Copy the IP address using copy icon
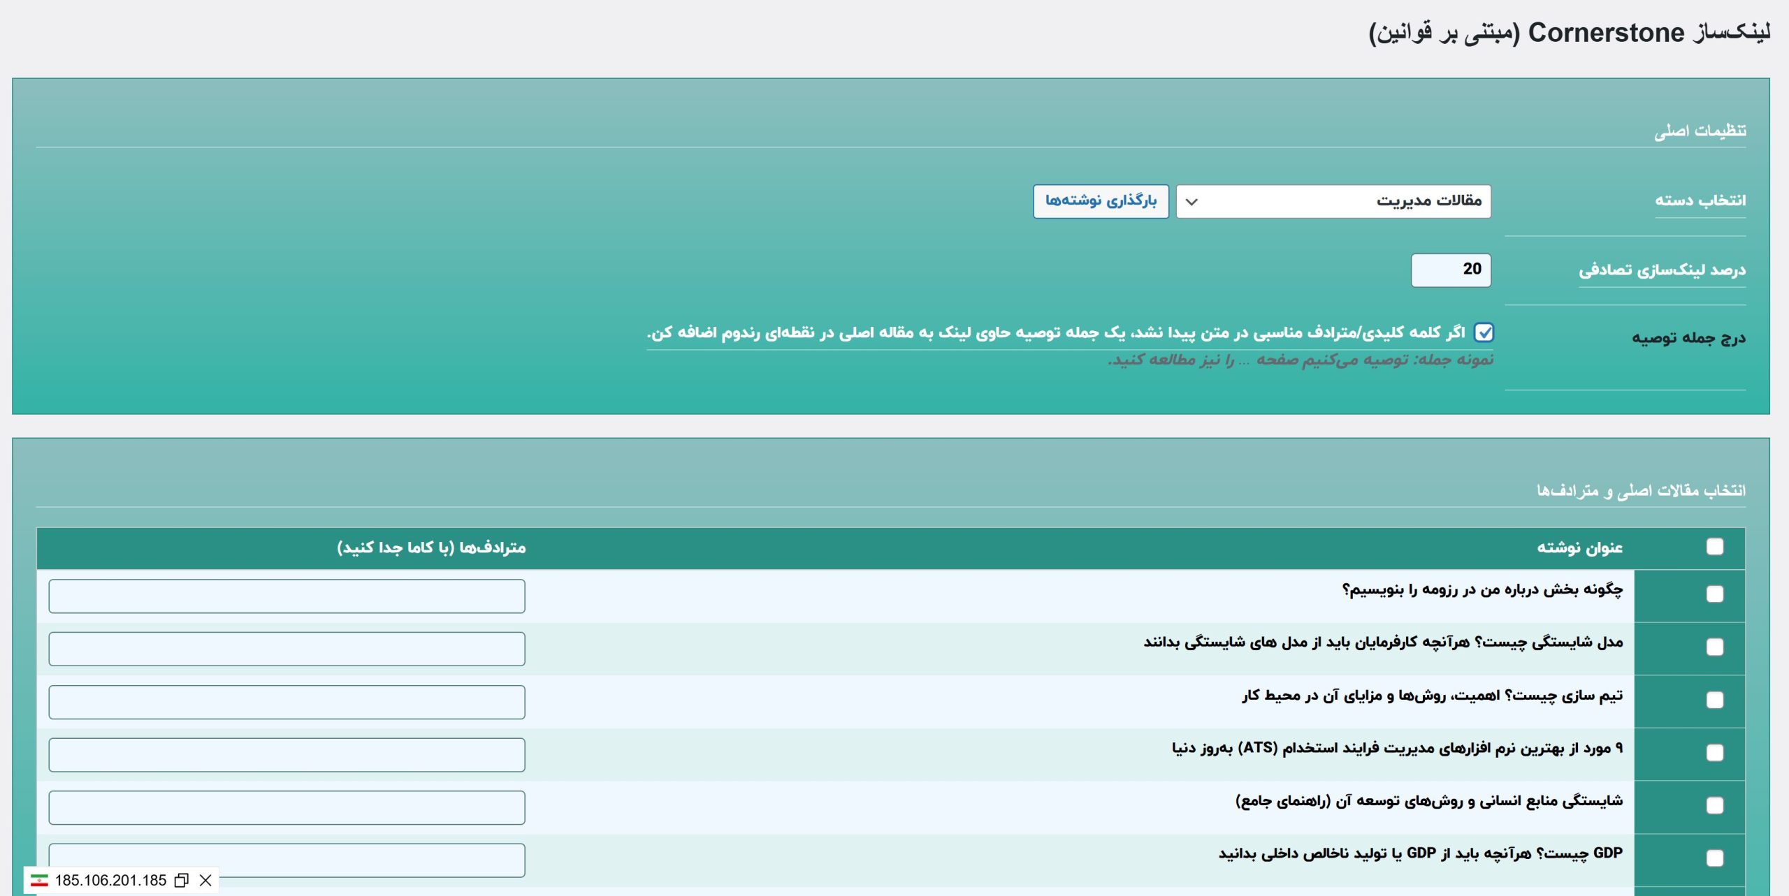 (x=182, y=880)
